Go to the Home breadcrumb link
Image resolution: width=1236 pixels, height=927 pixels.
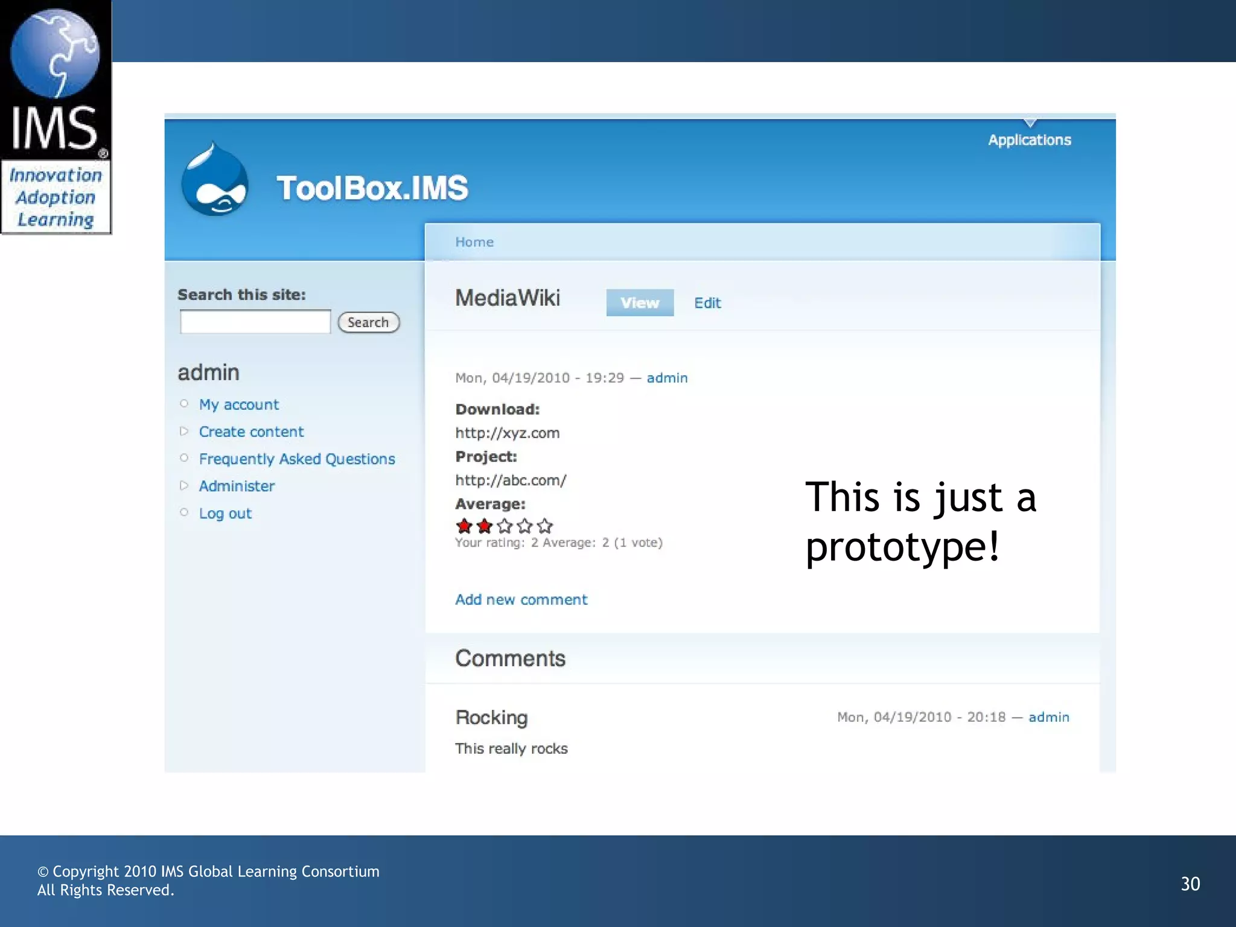[x=474, y=242]
